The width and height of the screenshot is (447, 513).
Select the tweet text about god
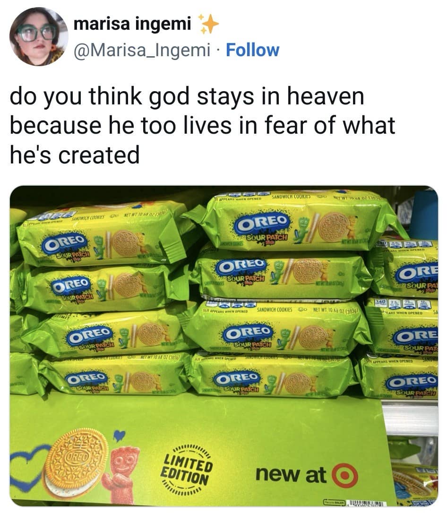click(203, 126)
